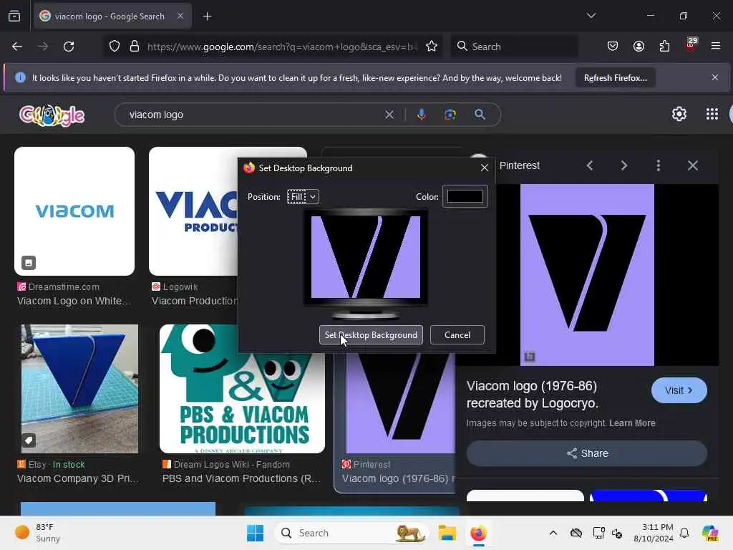This screenshot has height=550, width=733.
Task: Open preview panel more options menu
Action: [659, 165]
